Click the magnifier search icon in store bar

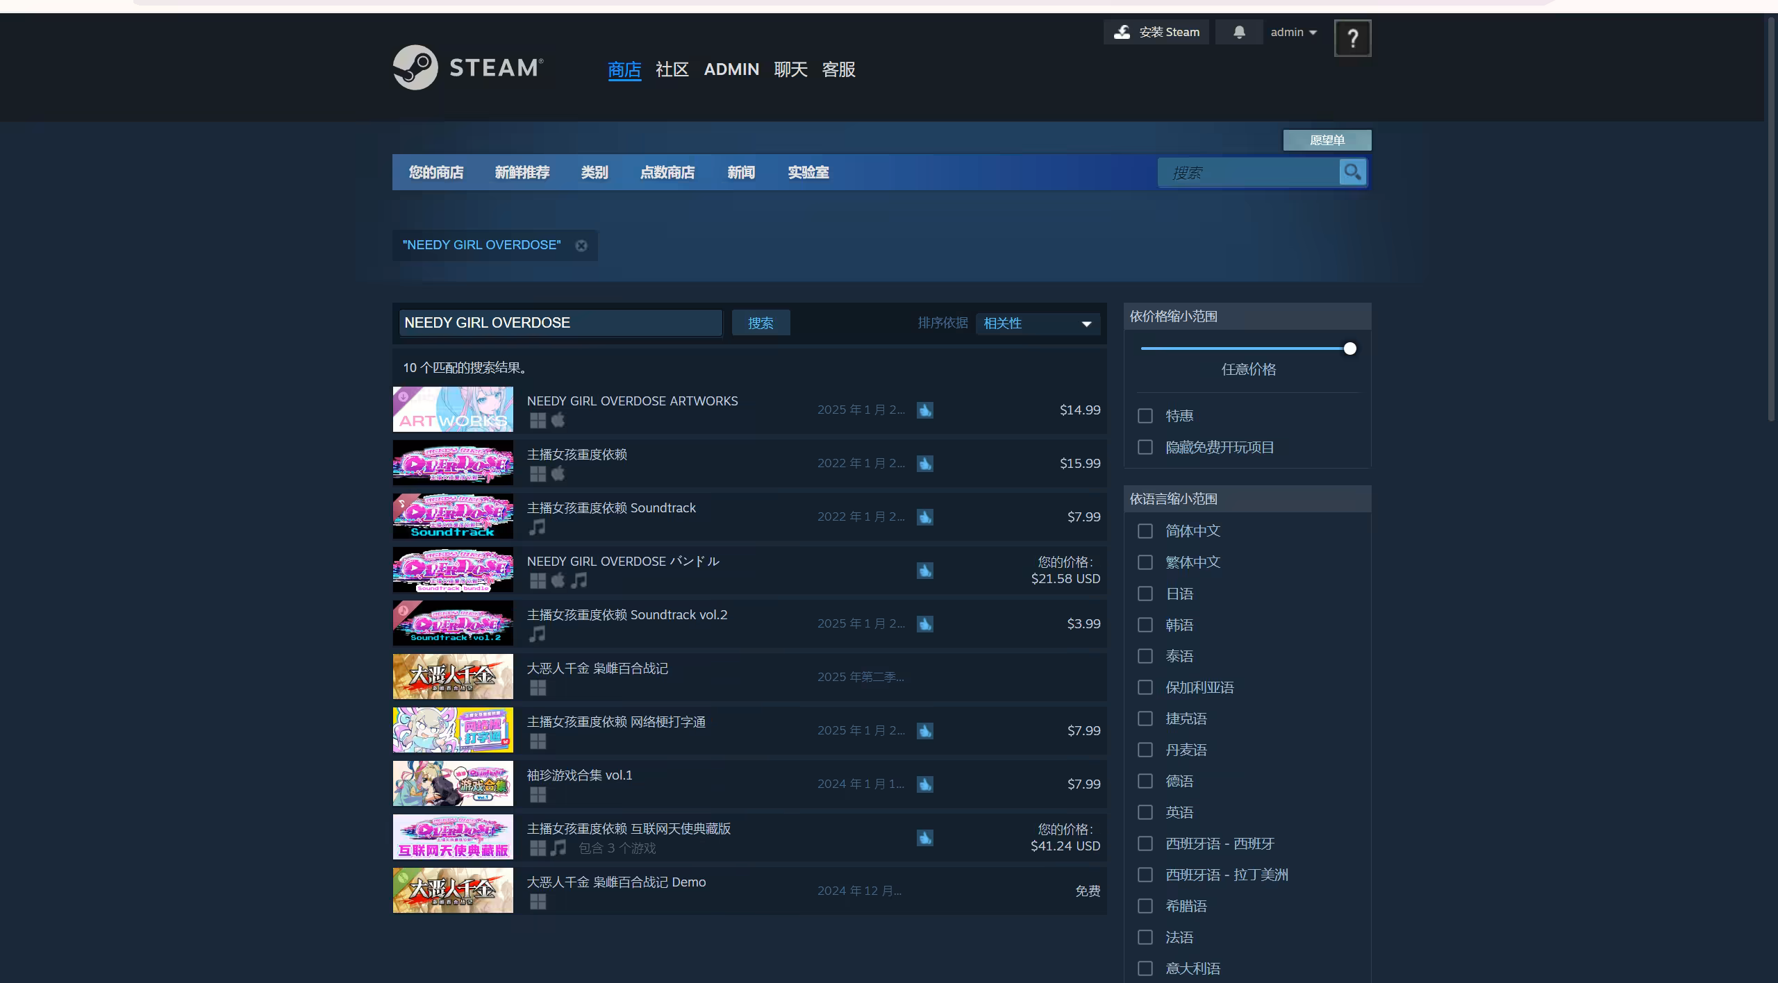(x=1352, y=172)
